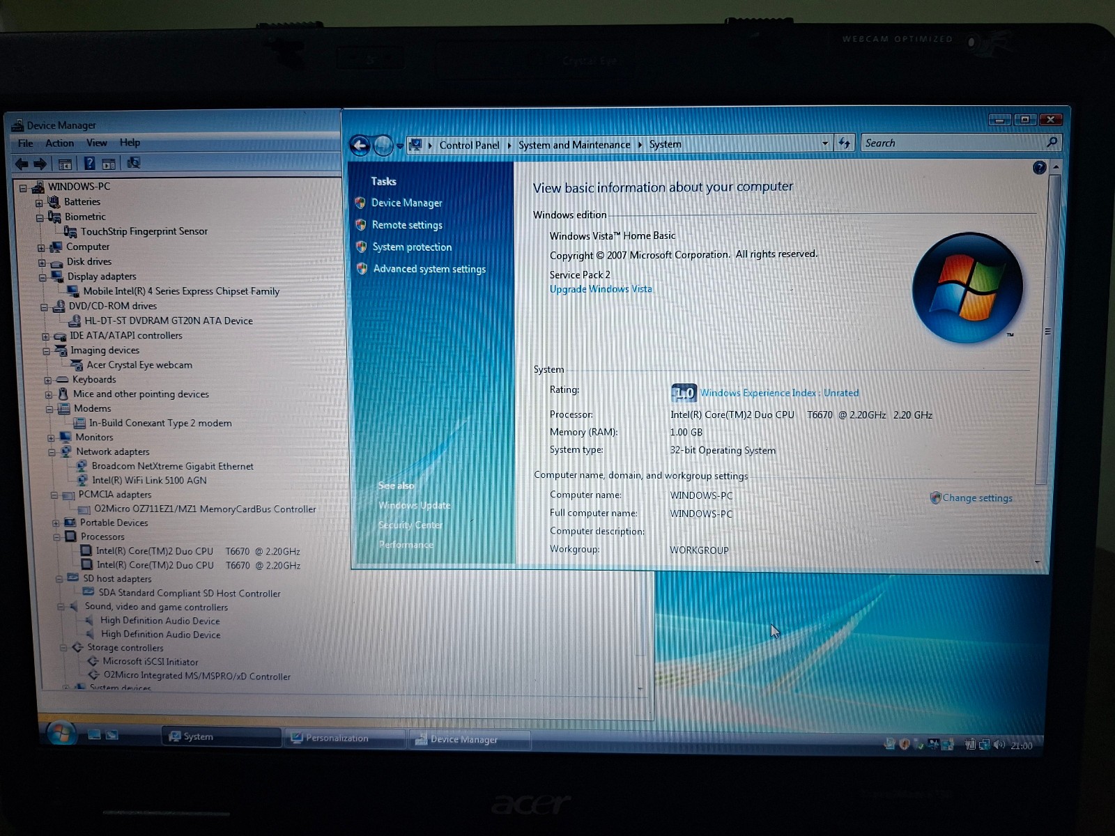Switch to Personalization taskbar button
1115x836 pixels.
344,738
